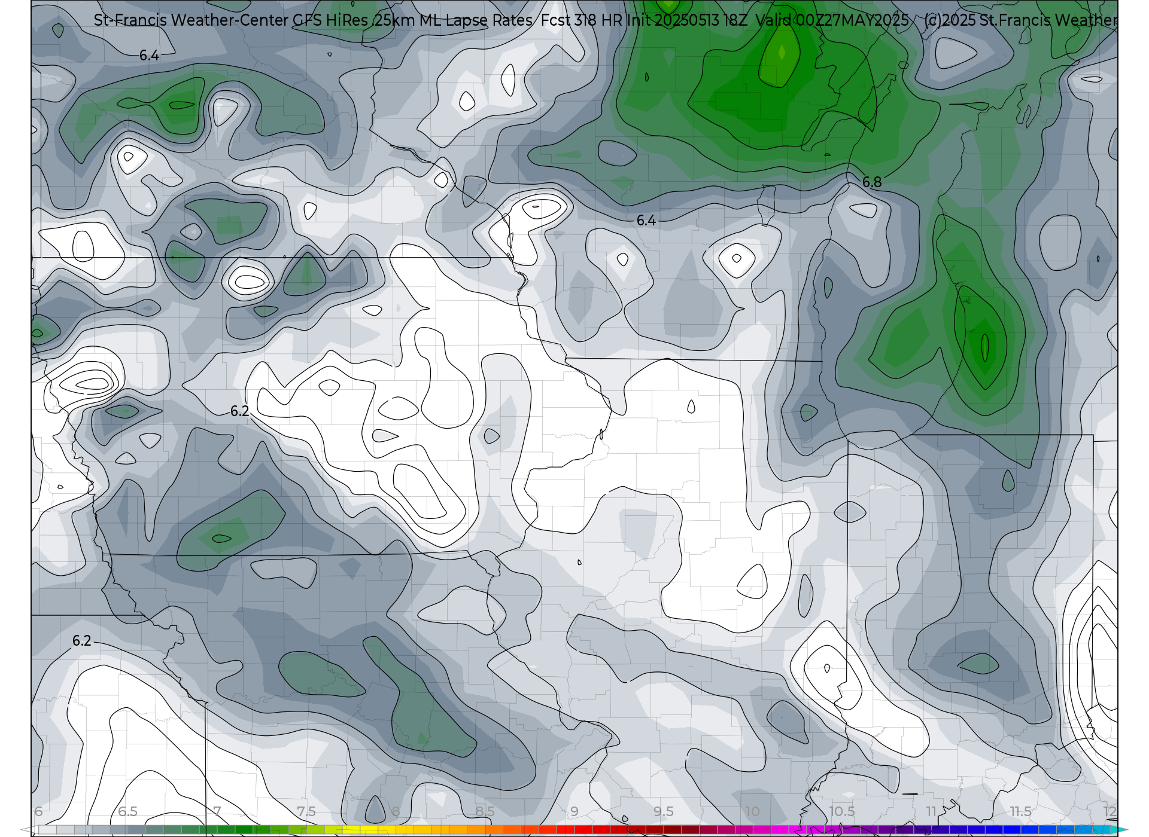Image resolution: width=1149 pixels, height=837 pixels.
Task: Click the 6 label on the color scale
Action: coord(38,811)
